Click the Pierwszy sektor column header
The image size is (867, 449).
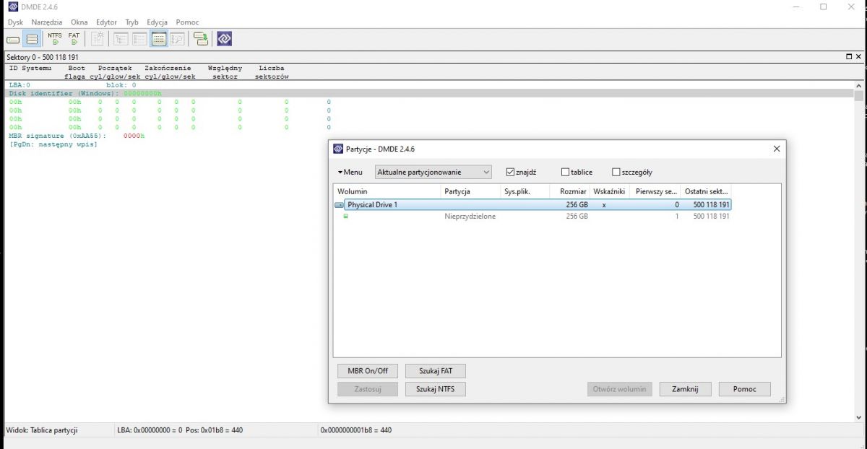pos(655,192)
